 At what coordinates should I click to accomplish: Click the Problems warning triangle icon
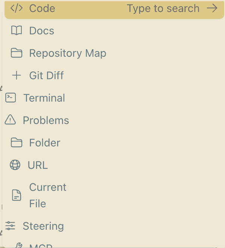point(10,120)
